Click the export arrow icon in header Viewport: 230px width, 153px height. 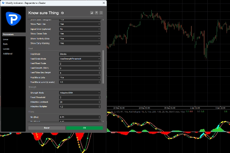pyautogui.click(x=96, y=13)
